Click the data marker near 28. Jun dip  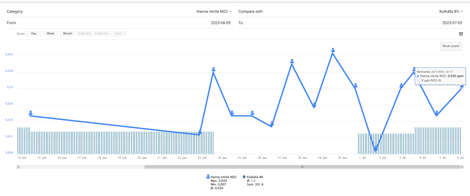coord(314,105)
